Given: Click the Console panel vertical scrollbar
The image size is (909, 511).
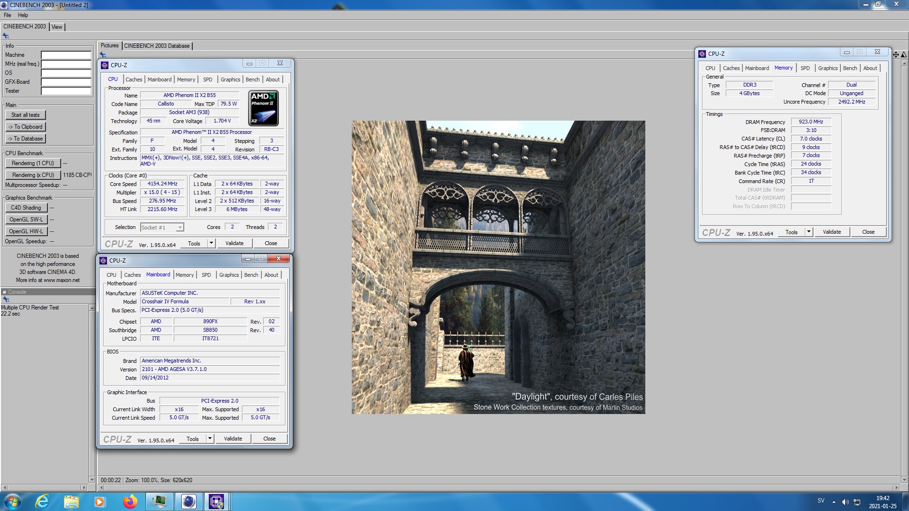Looking at the screenshot, I should click(x=92, y=394).
